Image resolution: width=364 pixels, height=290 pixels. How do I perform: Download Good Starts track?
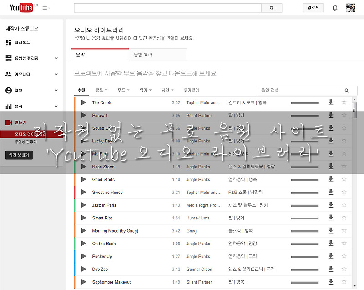tap(331, 179)
